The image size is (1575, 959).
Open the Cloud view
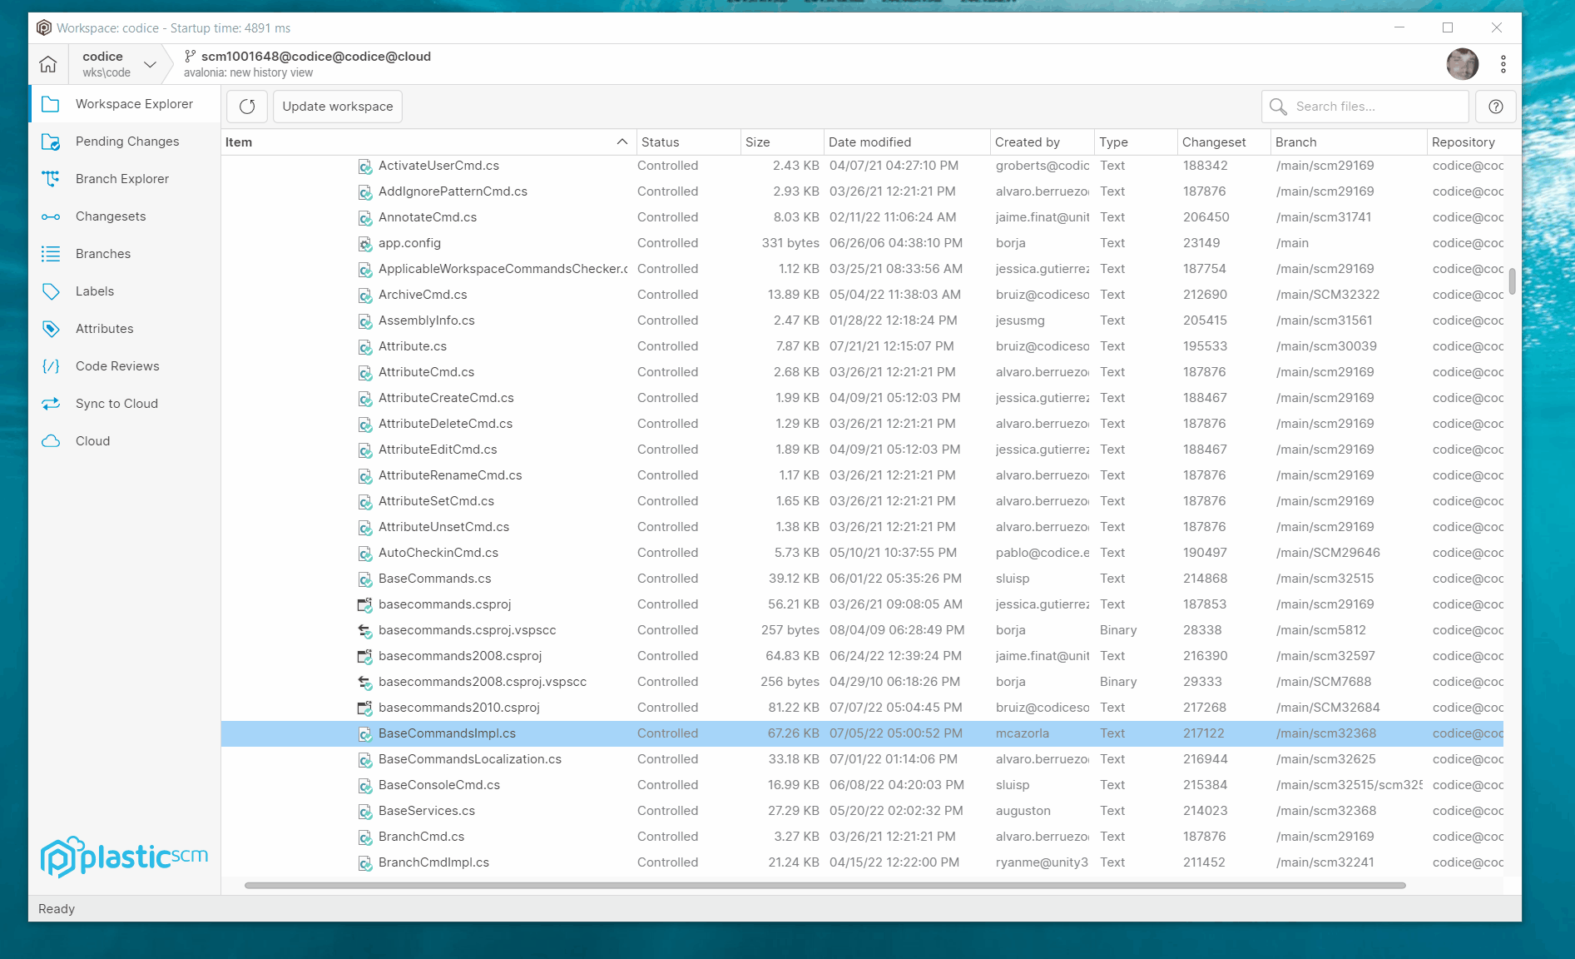92,440
